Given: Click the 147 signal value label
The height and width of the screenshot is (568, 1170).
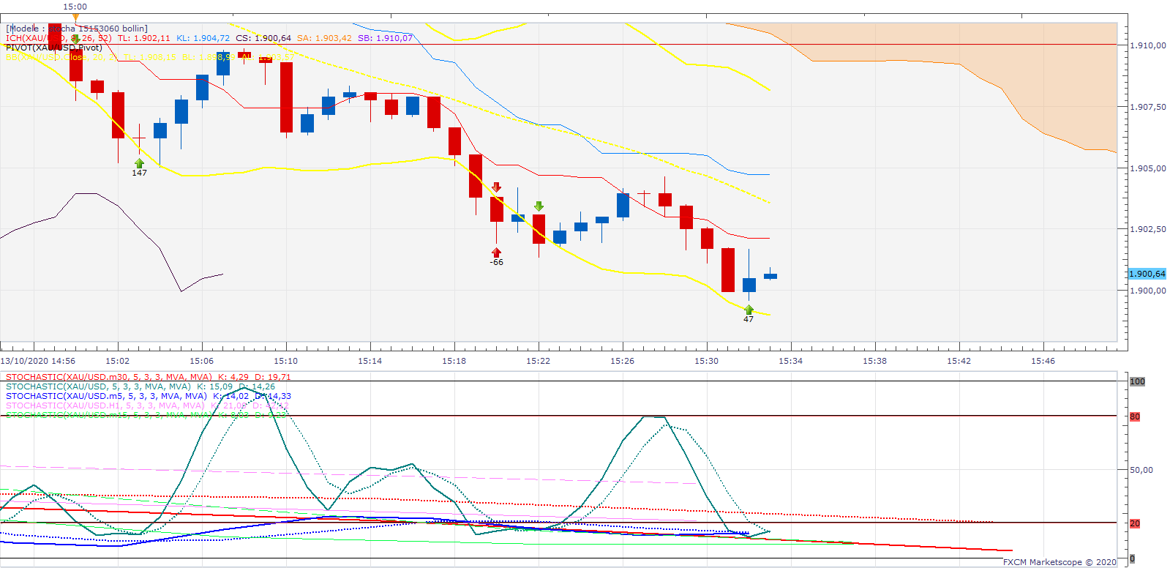Looking at the screenshot, I should click(139, 173).
